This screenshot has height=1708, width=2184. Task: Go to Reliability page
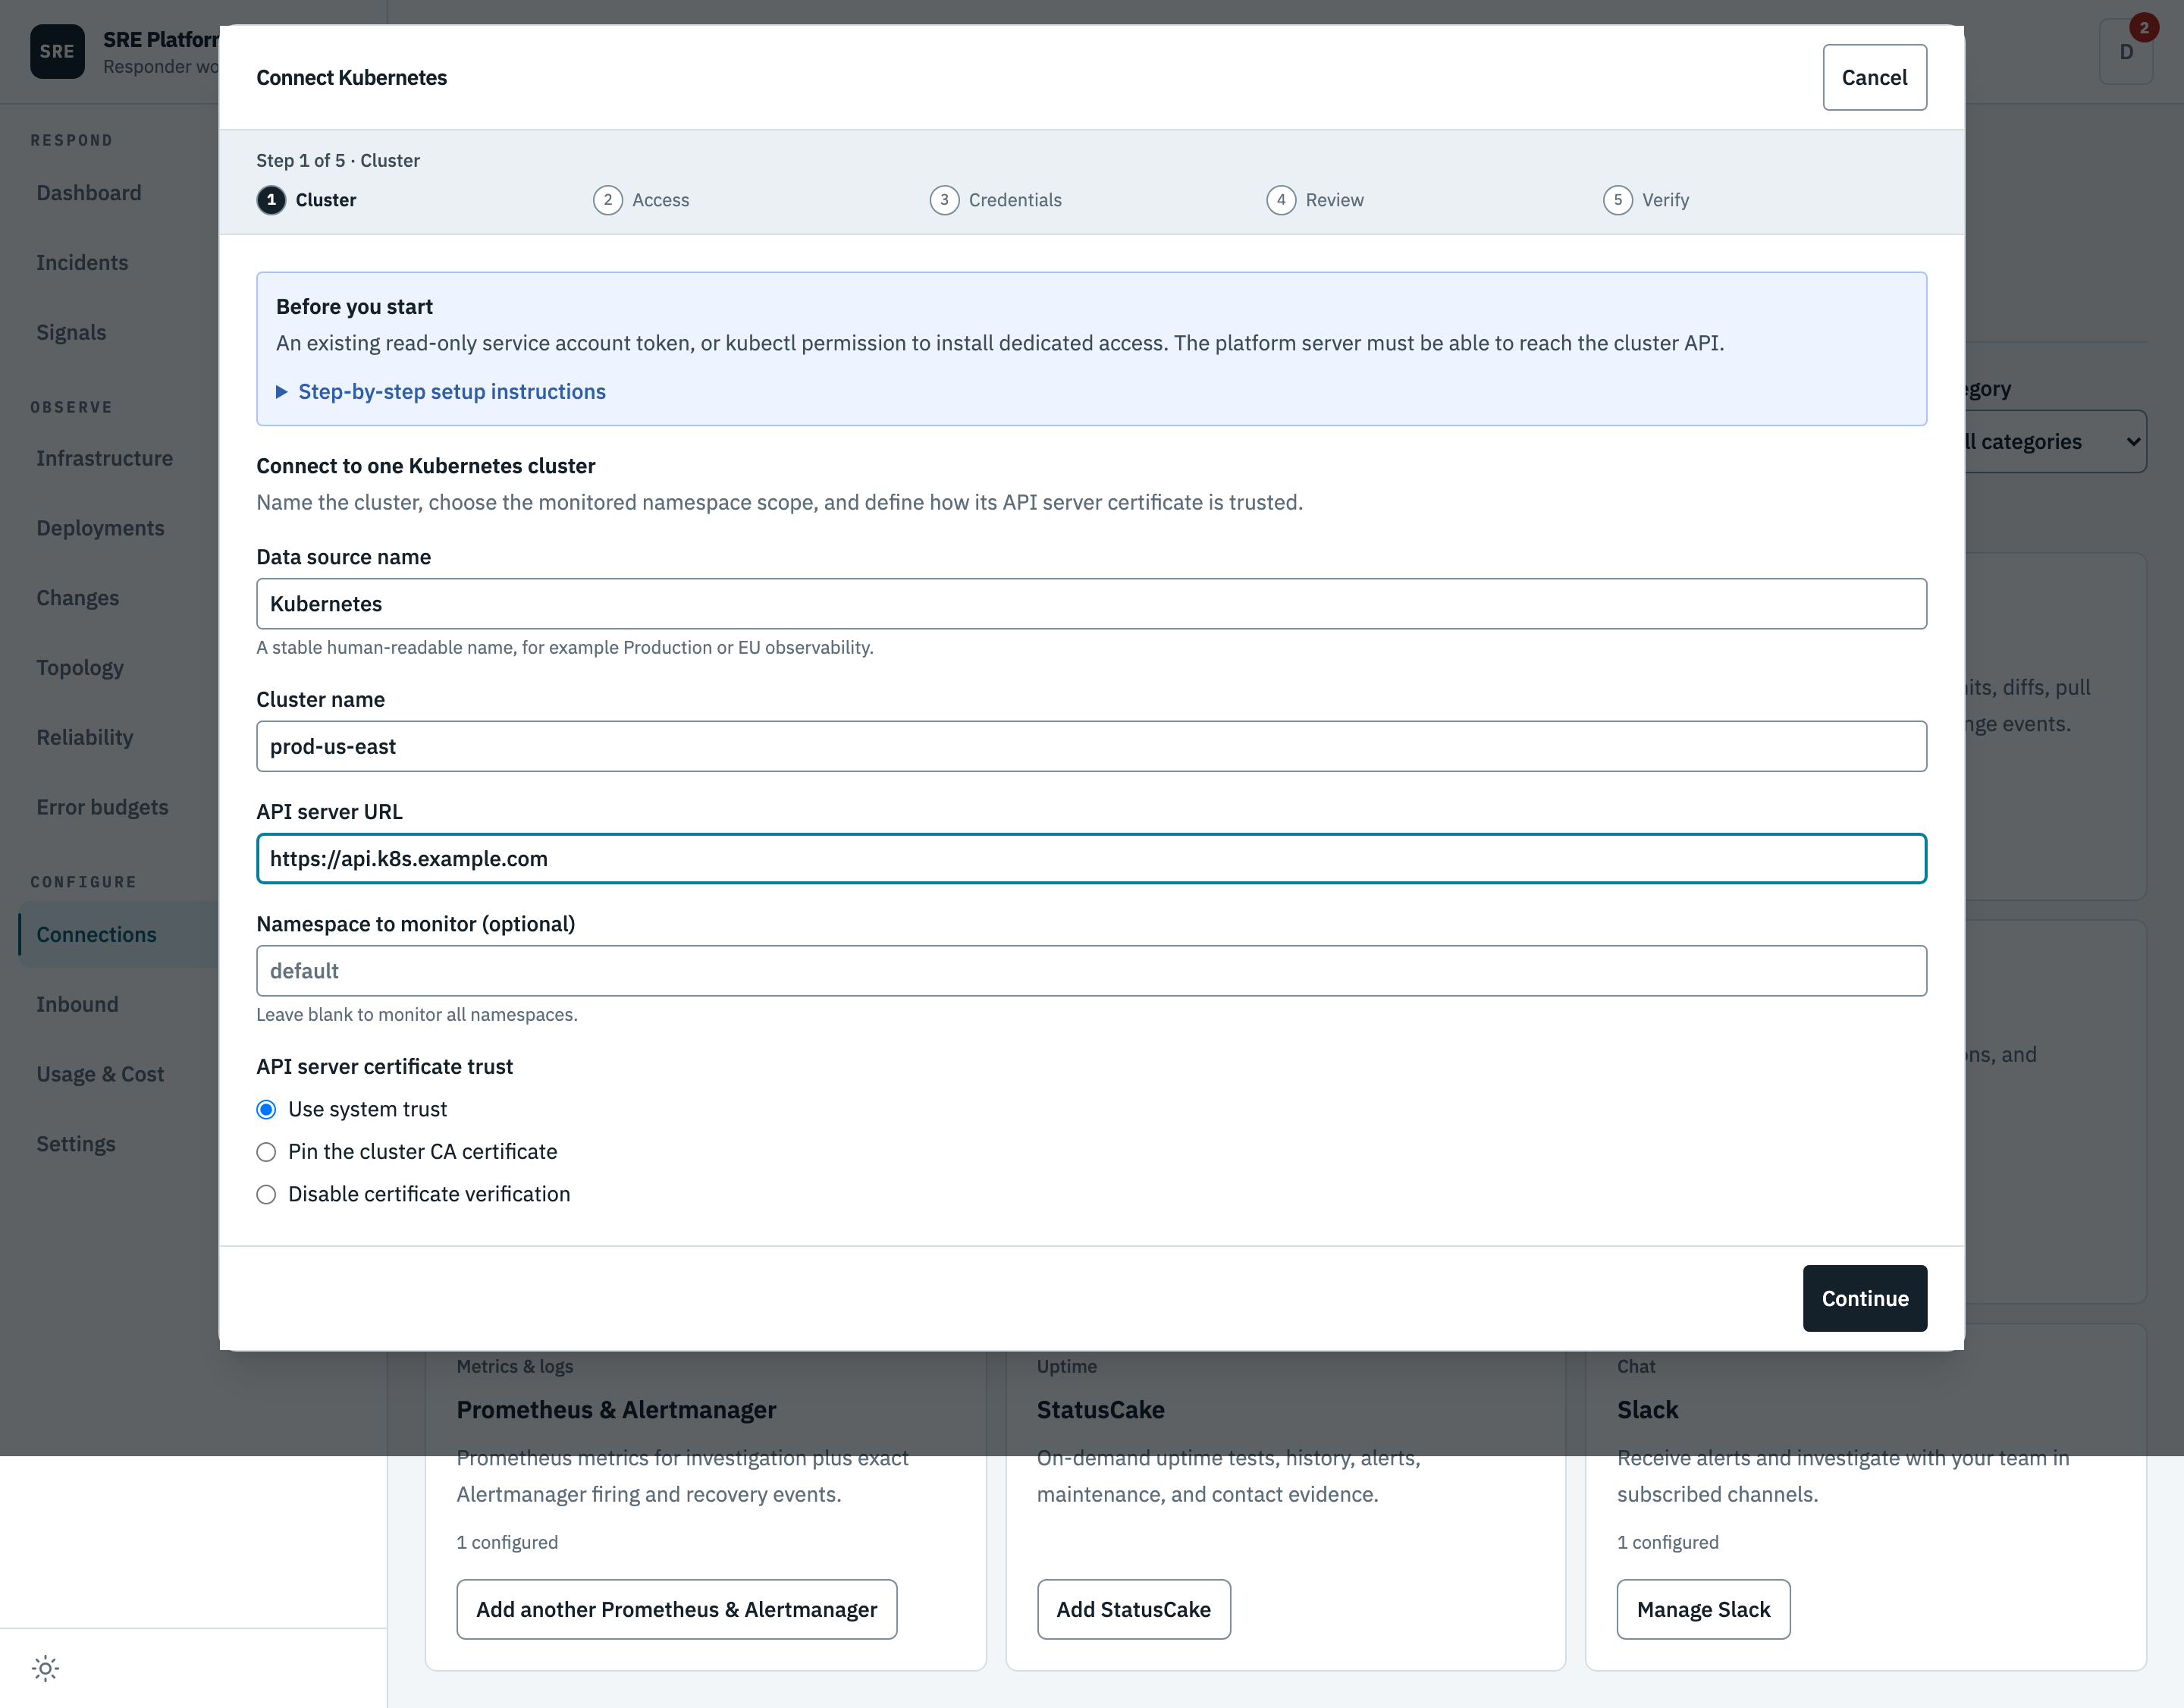click(85, 737)
